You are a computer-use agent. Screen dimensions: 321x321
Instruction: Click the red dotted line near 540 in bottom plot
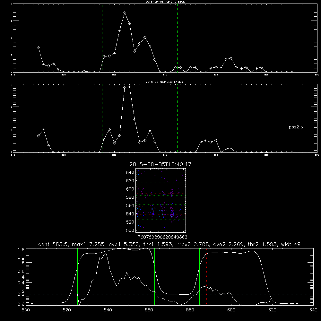click(106, 276)
